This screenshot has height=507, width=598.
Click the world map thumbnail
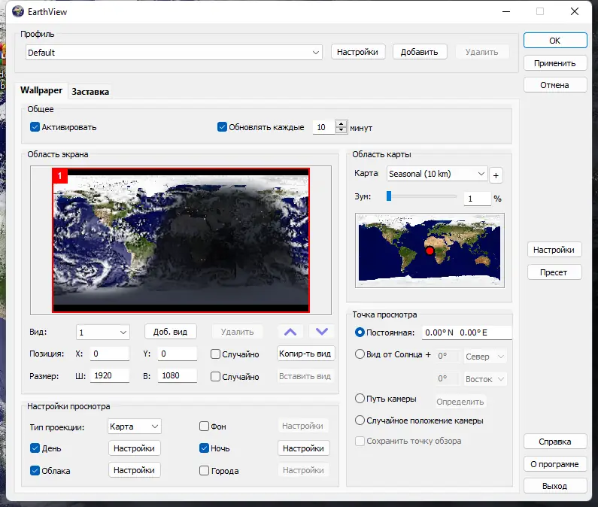[x=430, y=250]
